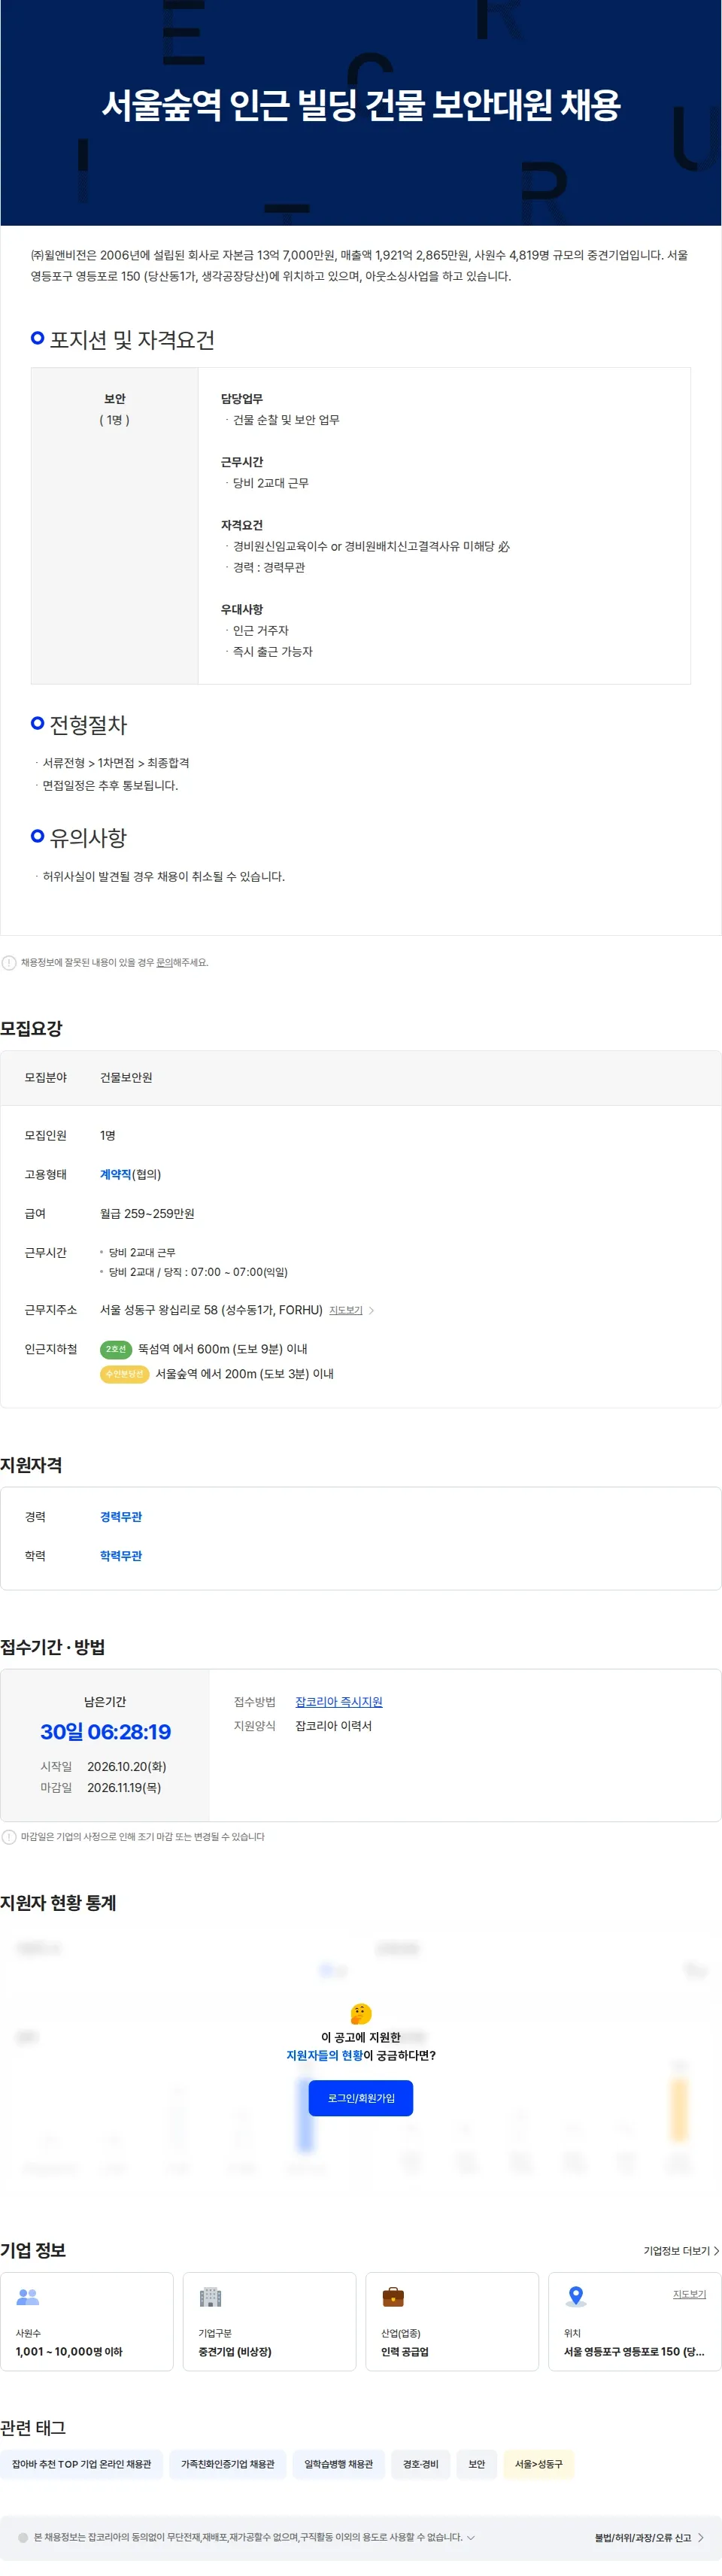Click the 인력 공급업 industry card
This screenshot has height=2576, width=722.
452,2321
